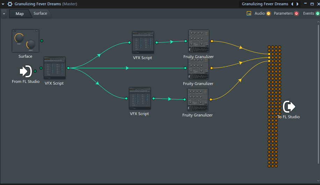Toggle Parameters connections visibility
This screenshot has width=320, height=185.
[x=296, y=14]
